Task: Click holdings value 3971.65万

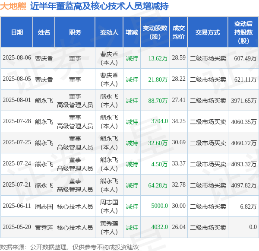Action: tap(244, 101)
